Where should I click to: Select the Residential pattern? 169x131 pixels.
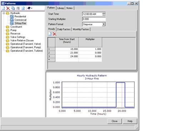(x=20, y=16)
